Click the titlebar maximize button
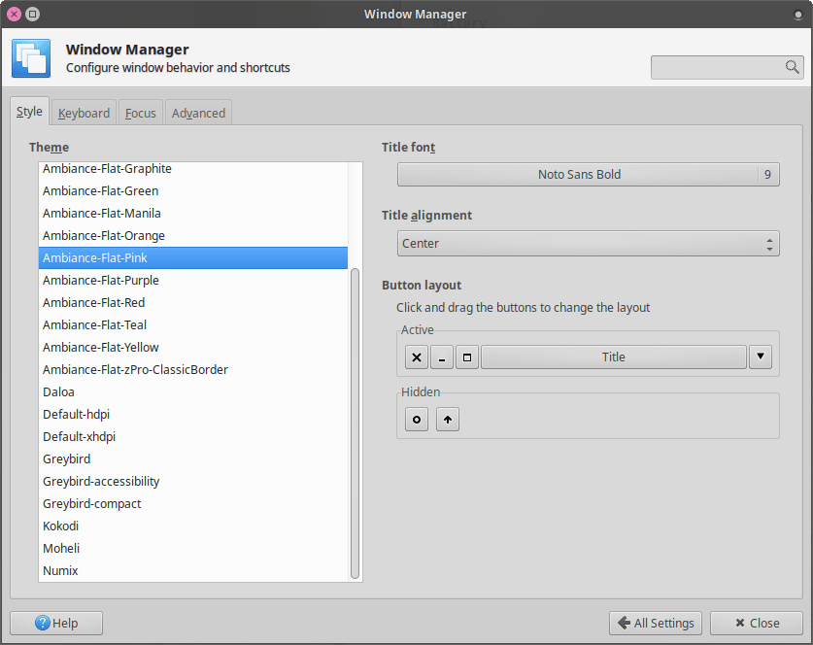813x645 pixels. (33, 14)
